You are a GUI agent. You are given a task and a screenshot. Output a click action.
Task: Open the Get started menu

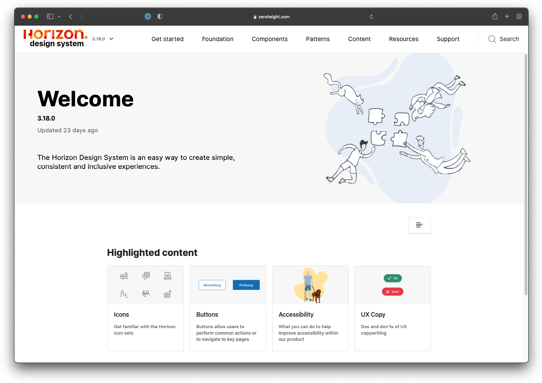167,39
